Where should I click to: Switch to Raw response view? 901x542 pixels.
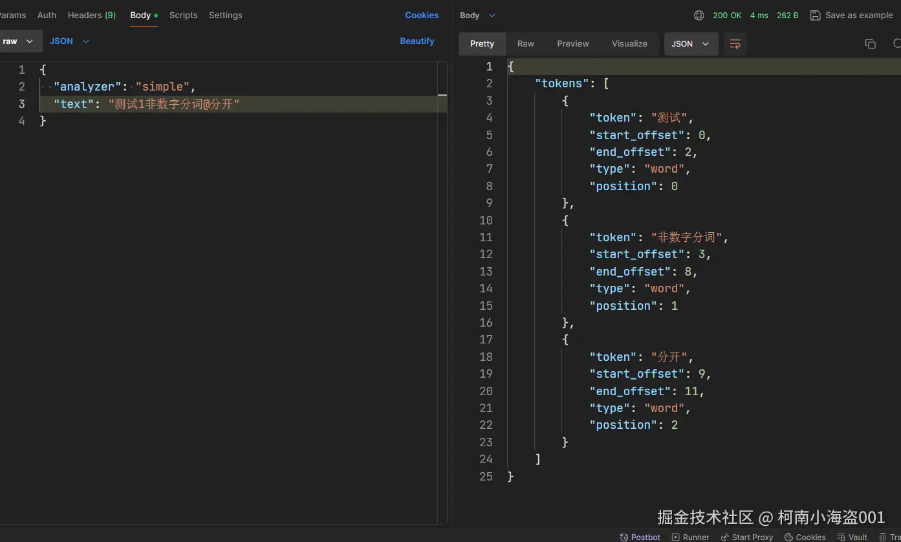pyautogui.click(x=525, y=43)
